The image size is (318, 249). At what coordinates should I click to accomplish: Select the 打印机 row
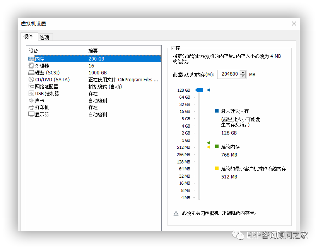point(94,107)
